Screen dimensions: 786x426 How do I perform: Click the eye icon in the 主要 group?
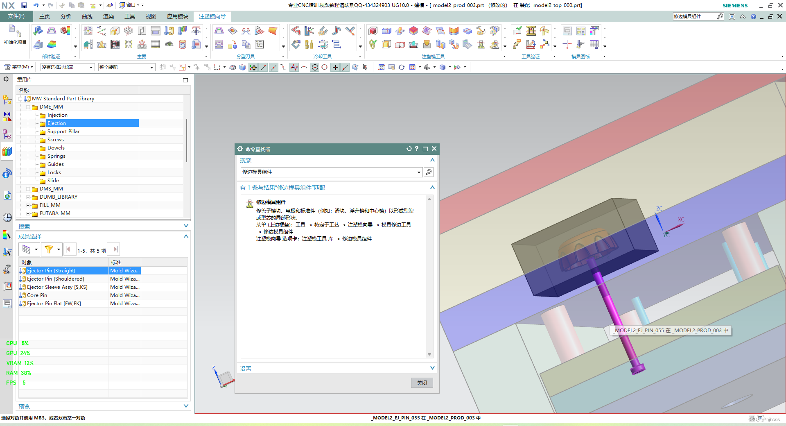[x=169, y=44]
